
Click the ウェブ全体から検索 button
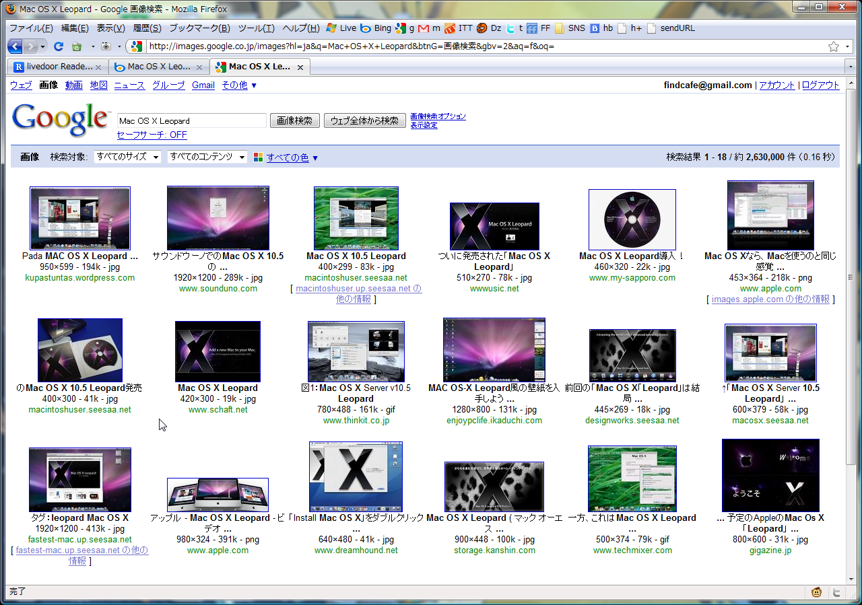[365, 120]
